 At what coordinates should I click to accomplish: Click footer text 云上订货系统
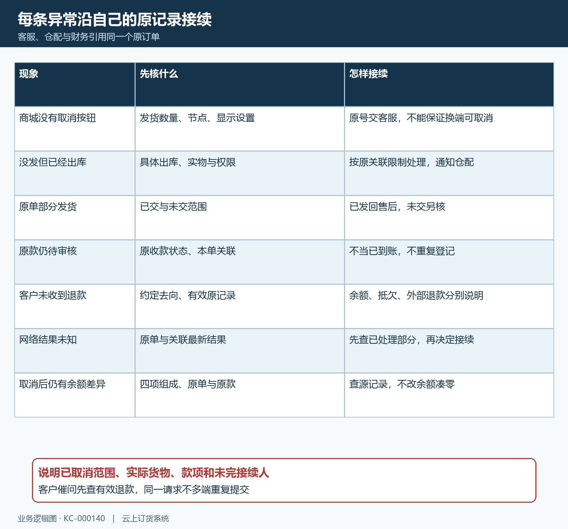(146, 518)
